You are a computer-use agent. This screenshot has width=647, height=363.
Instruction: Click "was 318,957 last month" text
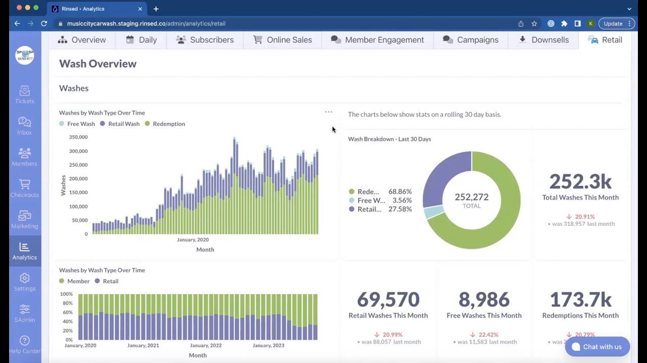point(583,224)
